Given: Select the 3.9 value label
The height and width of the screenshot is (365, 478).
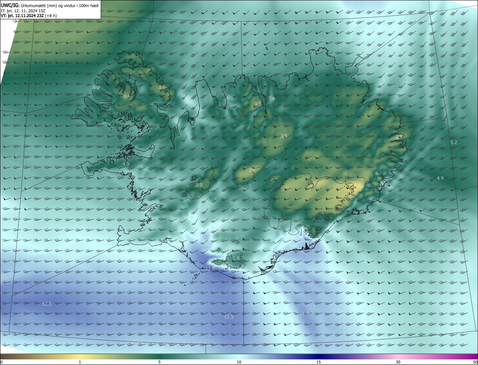Looking at the screenshot, I should pyautogui.click(x=199, y=185).
